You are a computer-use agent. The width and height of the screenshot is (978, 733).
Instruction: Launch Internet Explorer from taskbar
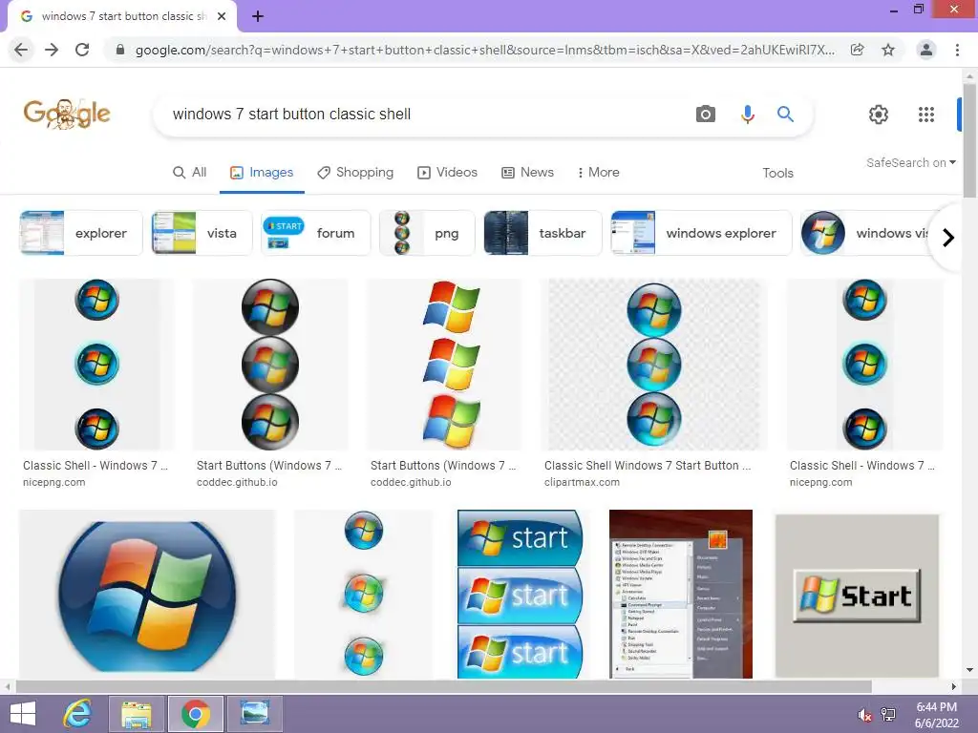(78, 714)
